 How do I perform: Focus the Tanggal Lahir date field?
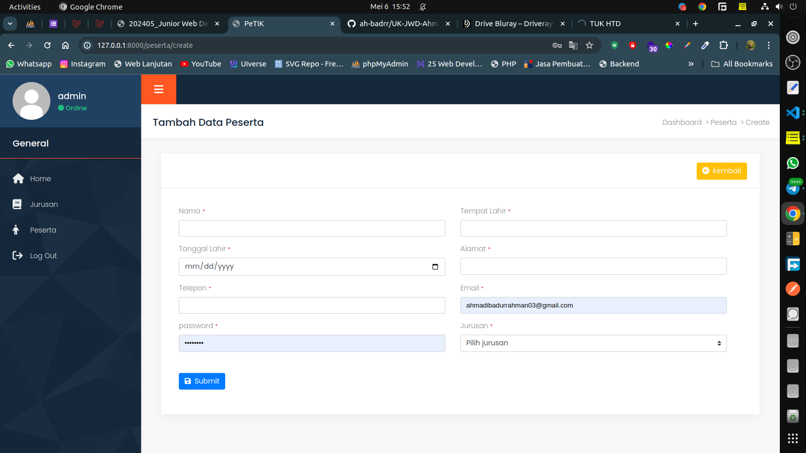(x=312, y=267)
